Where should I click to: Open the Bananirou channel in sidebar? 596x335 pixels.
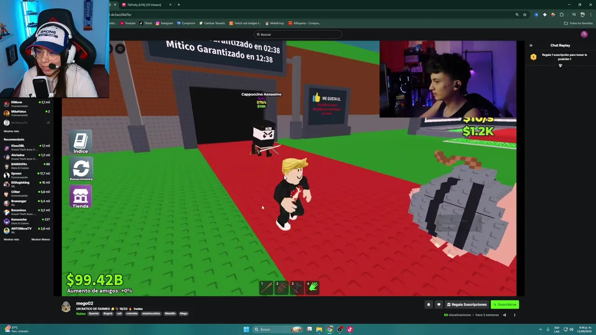(x=27, y=212)
